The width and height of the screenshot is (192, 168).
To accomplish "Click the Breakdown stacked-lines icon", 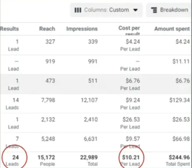I will 155,10.
